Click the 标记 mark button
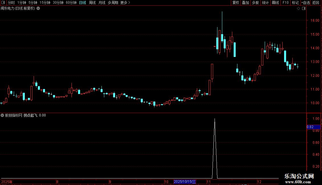 point(295,3)
